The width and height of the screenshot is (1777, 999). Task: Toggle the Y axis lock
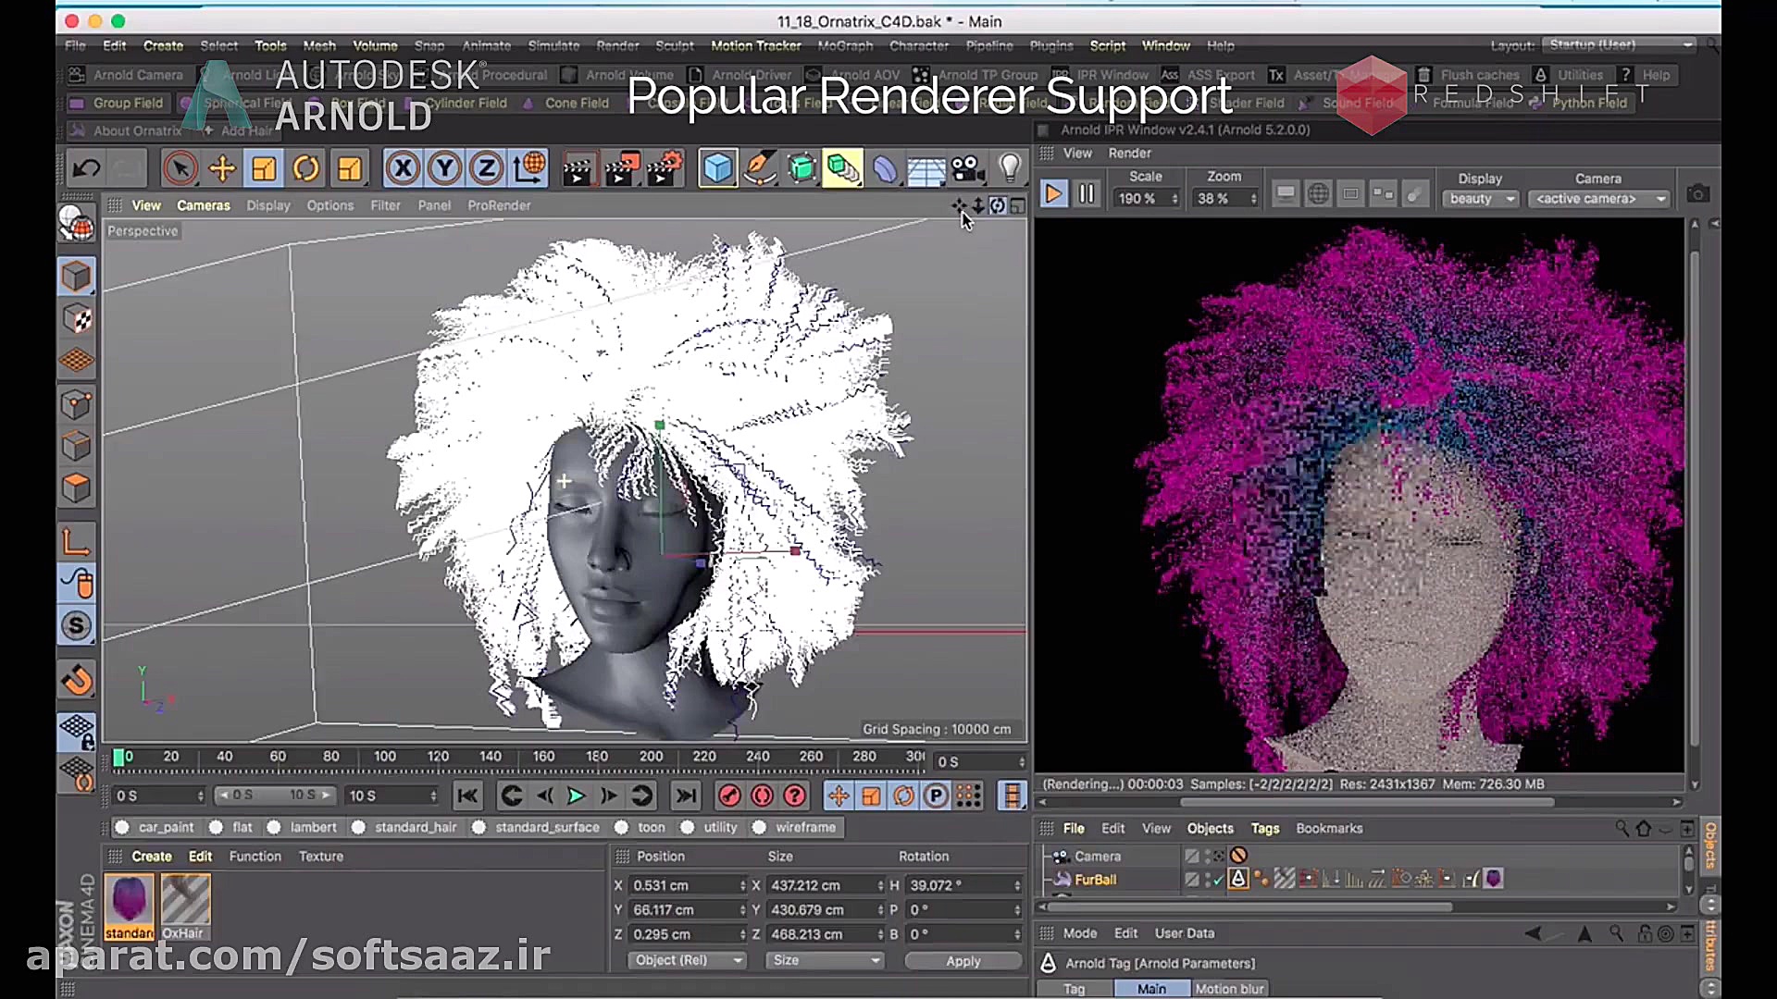[445, 168]
